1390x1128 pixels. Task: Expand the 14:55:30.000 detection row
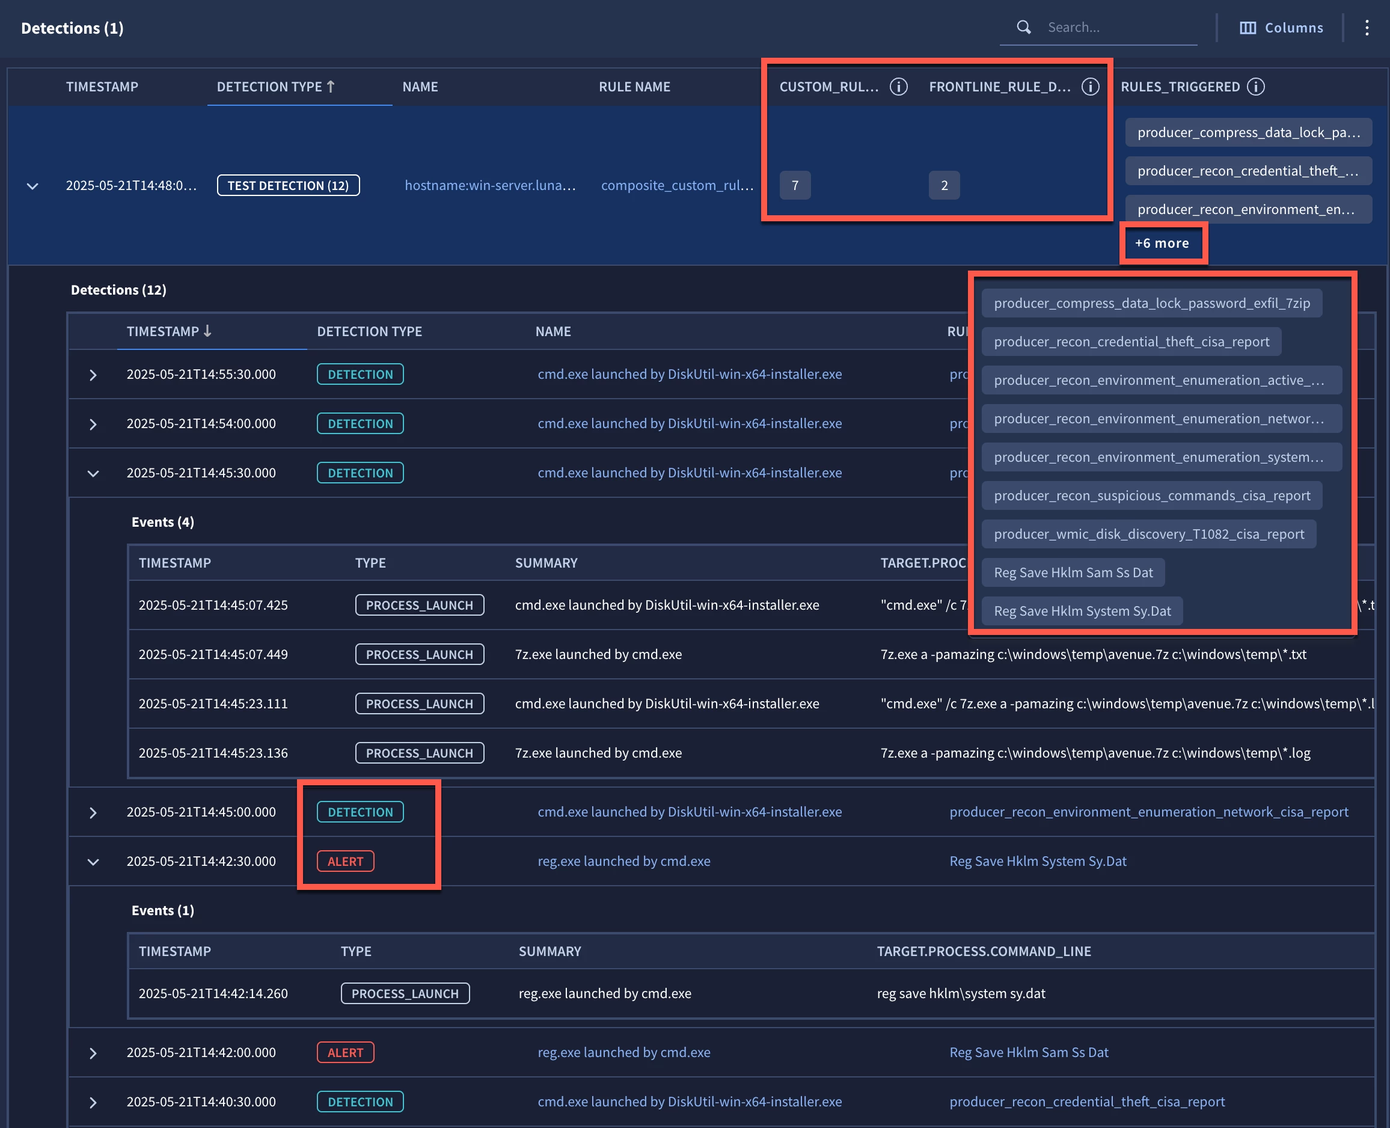(x=93, y=375)
